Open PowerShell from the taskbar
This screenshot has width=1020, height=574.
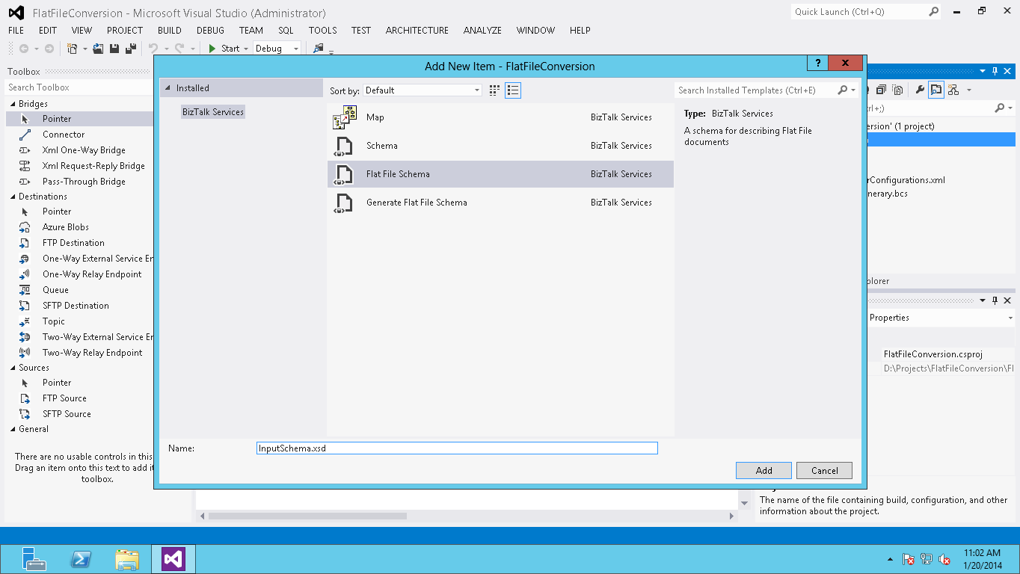[x=81, y=559]
